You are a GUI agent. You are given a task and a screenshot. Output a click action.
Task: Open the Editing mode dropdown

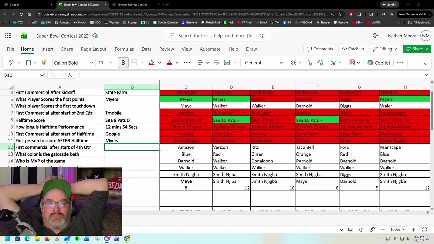385,49
